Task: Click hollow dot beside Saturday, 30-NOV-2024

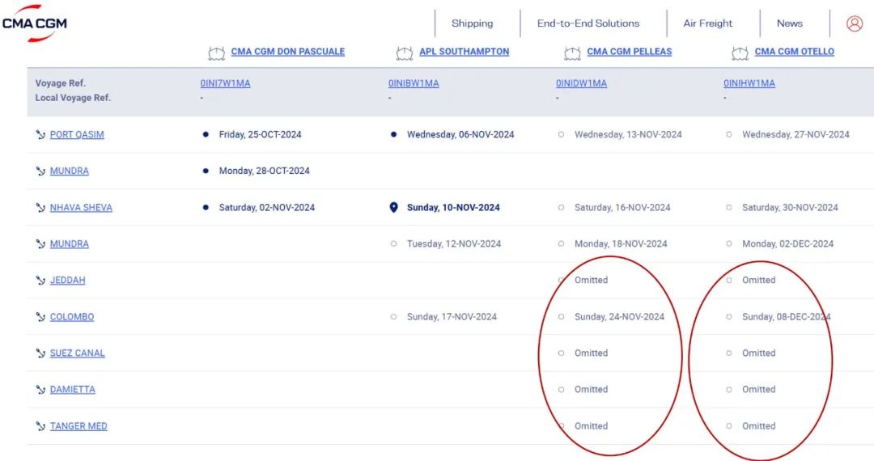Action: coord(729,207)
